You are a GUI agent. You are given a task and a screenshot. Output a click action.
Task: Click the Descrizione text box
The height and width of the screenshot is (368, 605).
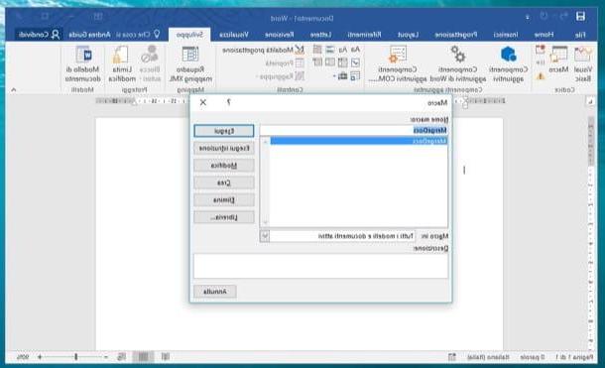coord(321,266)
